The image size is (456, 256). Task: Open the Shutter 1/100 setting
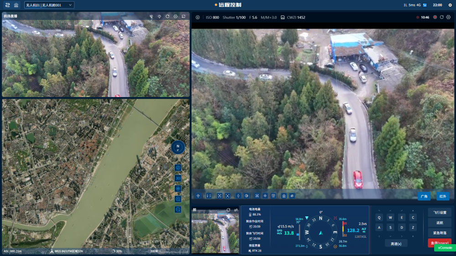coord(234,17)
